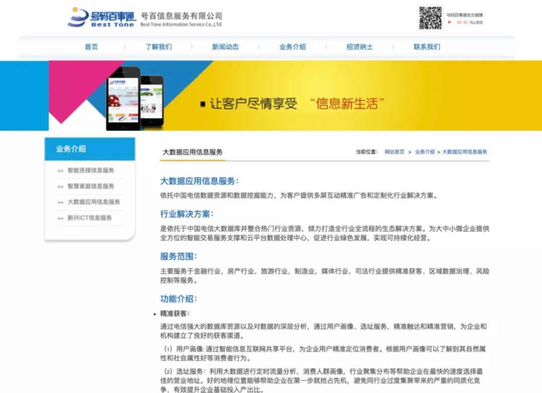The image size is (542, 393).
Task: Select the 大数据应用信息服务 page title
Action: pos(193,151)
